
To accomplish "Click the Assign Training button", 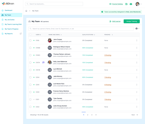I will pyautogui.click(x=132, y=21).
